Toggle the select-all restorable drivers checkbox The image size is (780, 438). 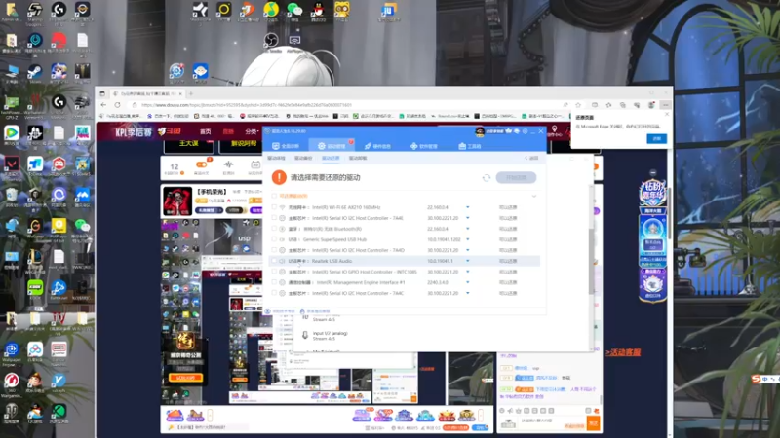[x=274, y=197]
